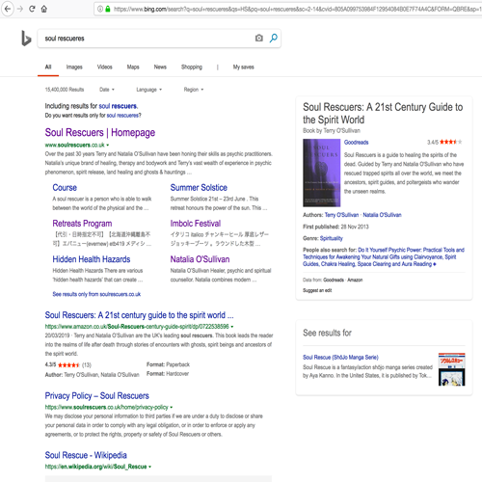This screenshot has width=482, height=482.
Task: Open the Language filter dropdown
Action: (149, 90)
